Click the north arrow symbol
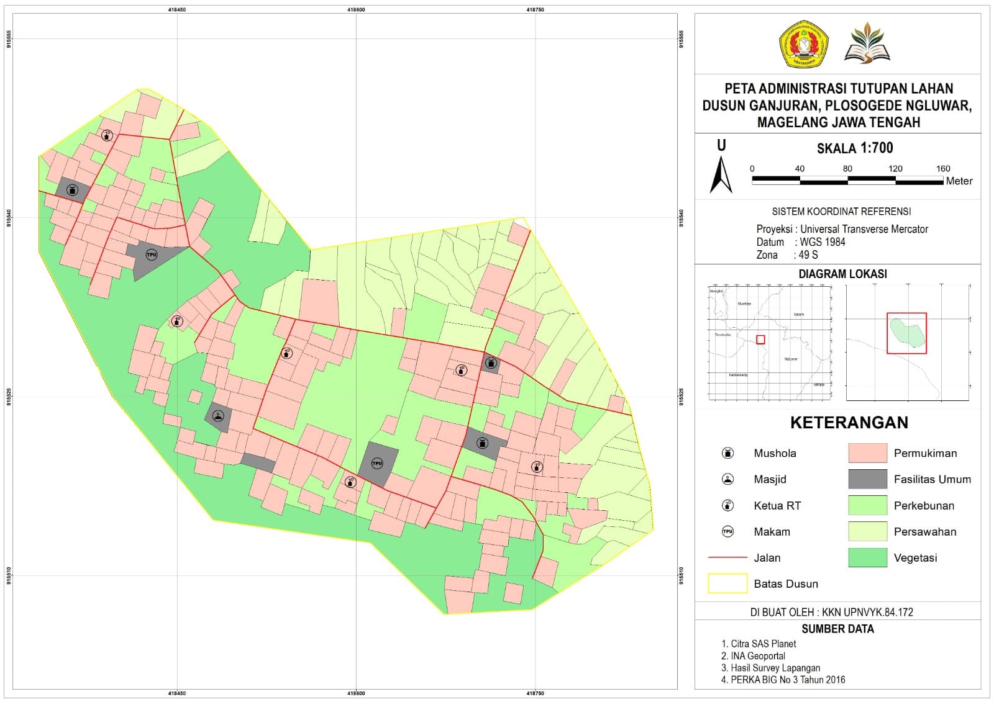Screen dimensions: 994x702 (721, 168)
